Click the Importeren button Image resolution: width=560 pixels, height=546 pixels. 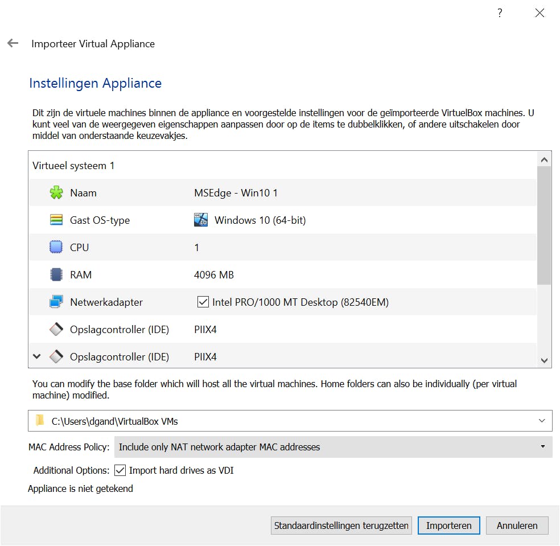point(448,526)
